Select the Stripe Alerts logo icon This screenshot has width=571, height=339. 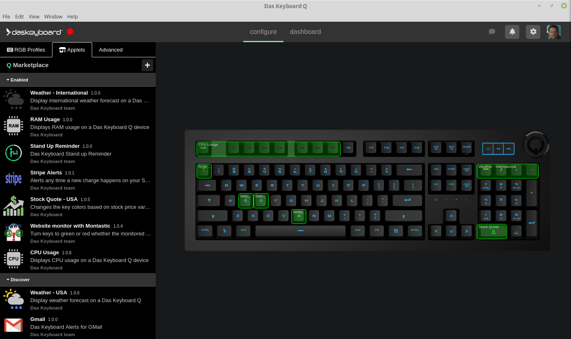(x=14, y=179)
